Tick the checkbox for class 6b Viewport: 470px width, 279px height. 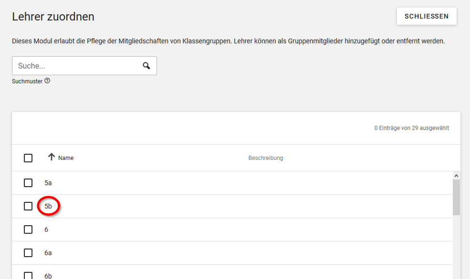click(28, 275)
